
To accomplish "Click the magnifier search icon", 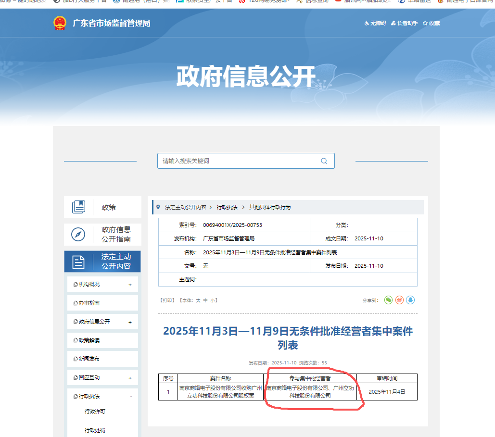I will point(324,161).
